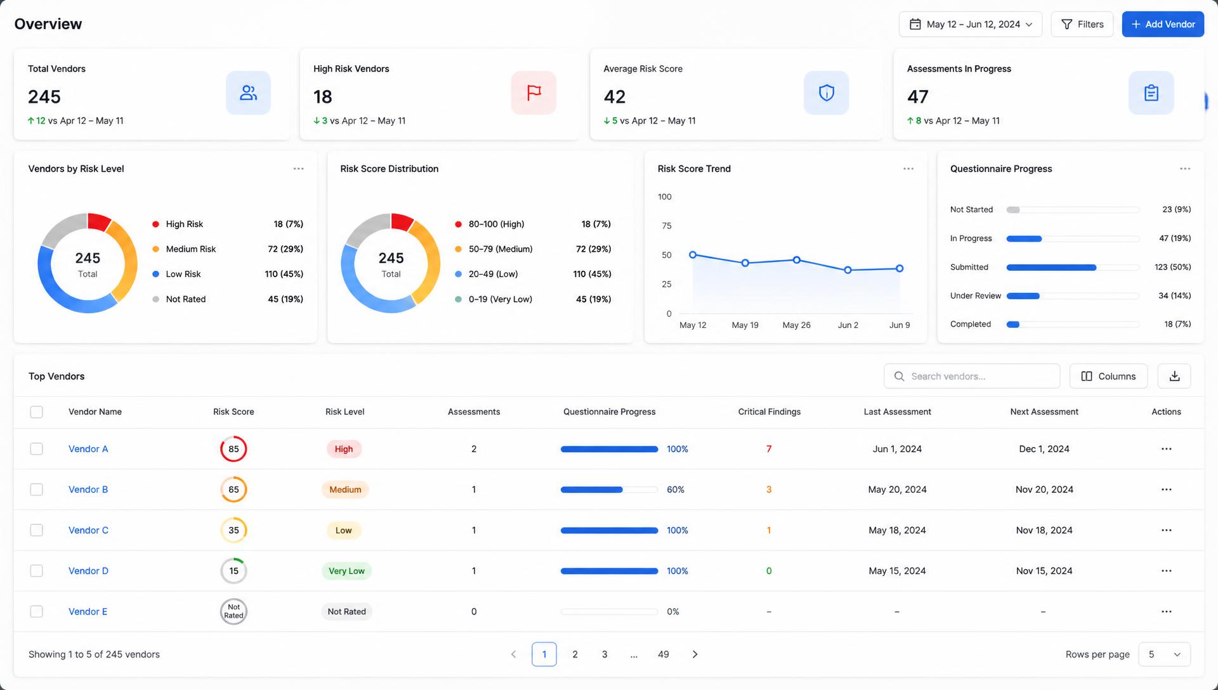Open Vendor C link
The height and width of the screenshot is (690, 1218).
88,530
